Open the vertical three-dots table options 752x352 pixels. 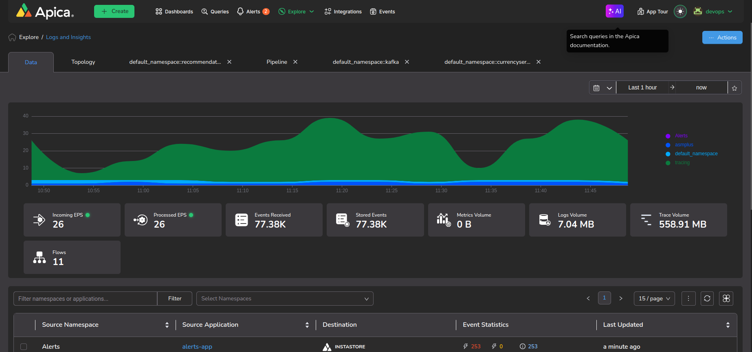(688, 299)
